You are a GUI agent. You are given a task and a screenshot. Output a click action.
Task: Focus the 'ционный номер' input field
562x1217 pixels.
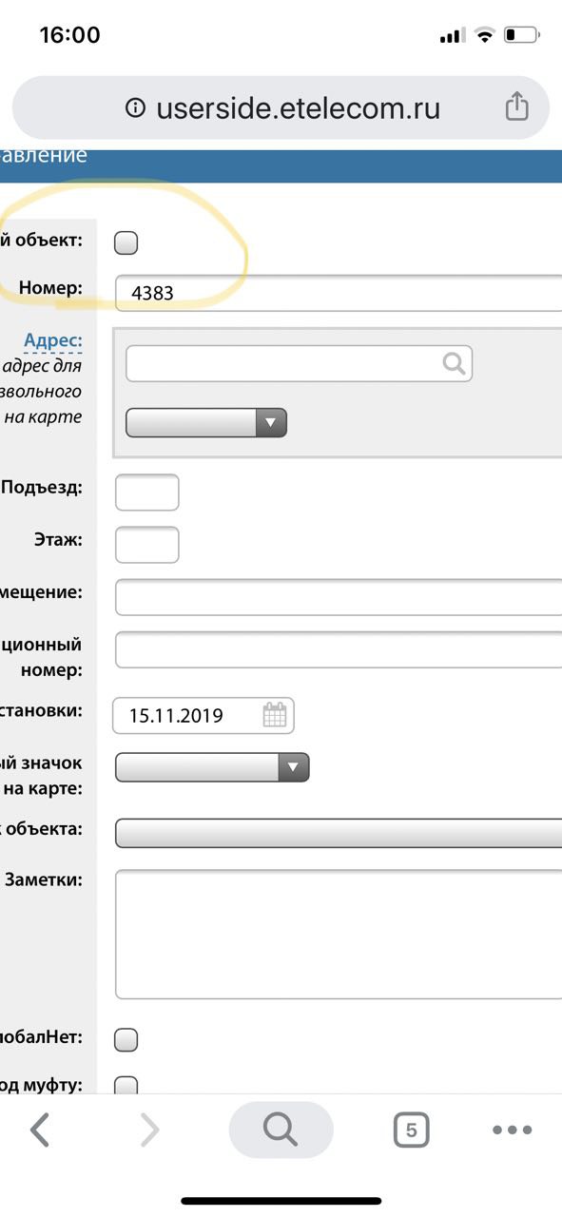point(339,649)
